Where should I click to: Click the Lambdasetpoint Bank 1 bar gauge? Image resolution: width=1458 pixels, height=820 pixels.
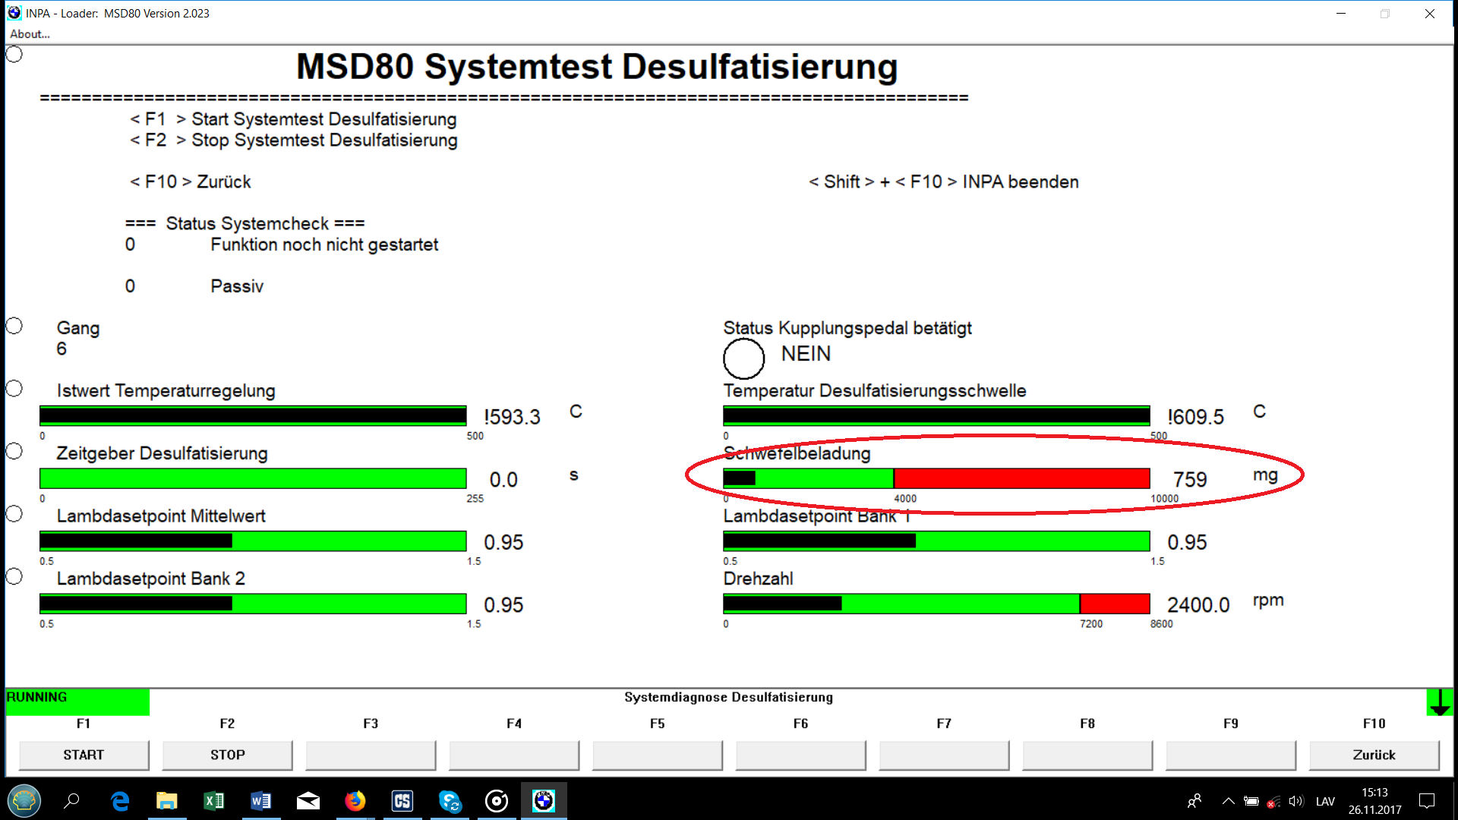click(936, 541)
